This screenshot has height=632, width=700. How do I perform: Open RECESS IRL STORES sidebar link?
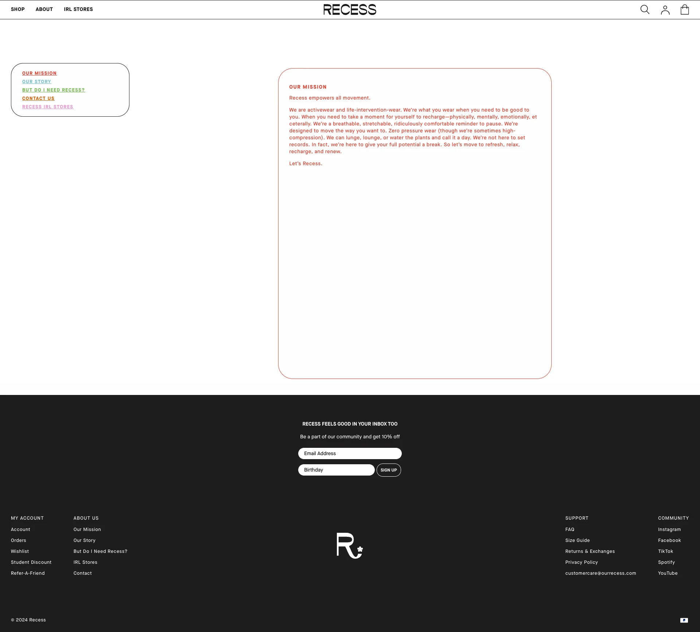click(x=48, y=107)
